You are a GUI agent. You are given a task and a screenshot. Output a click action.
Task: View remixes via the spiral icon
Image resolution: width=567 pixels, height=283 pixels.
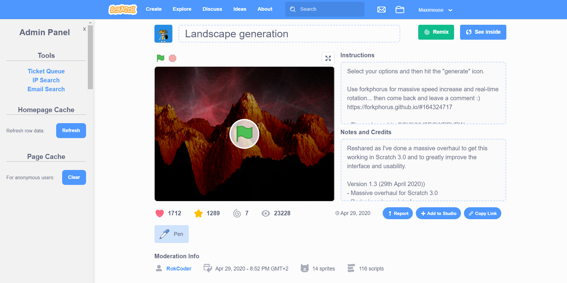tap(237, 213)
